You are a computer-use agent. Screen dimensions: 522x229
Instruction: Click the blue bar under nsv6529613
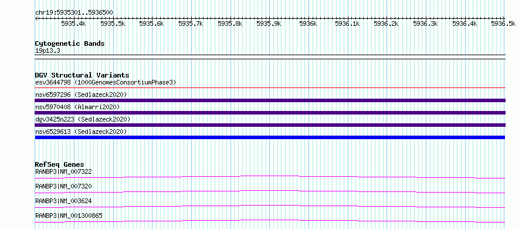point(270,137)
